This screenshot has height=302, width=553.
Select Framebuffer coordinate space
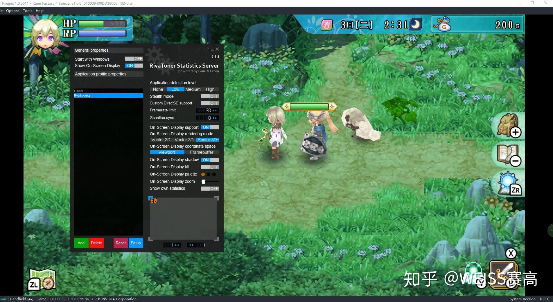tap(202, 152)
